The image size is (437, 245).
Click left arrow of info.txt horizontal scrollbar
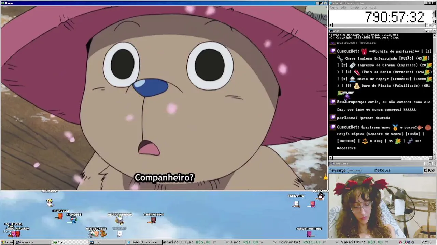click(331, 25)
